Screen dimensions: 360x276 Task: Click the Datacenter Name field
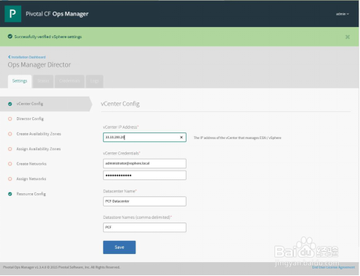(145, 201)
